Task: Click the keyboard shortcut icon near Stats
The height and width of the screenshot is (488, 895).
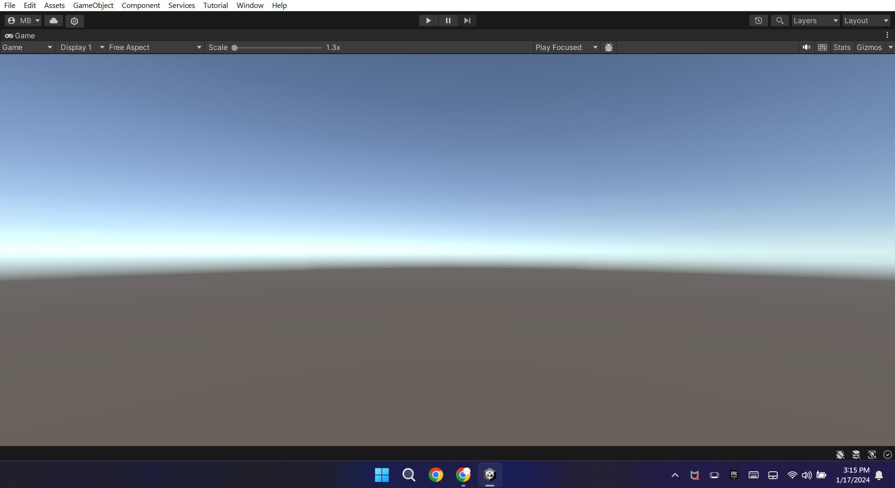Action: (823, 47)
